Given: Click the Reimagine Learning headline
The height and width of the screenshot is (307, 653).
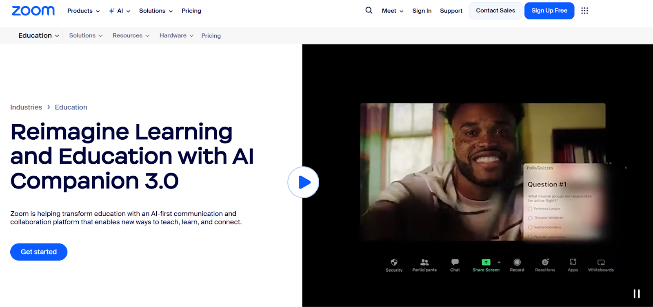Looking at the screenshot, I should click(x=132, y=156).
